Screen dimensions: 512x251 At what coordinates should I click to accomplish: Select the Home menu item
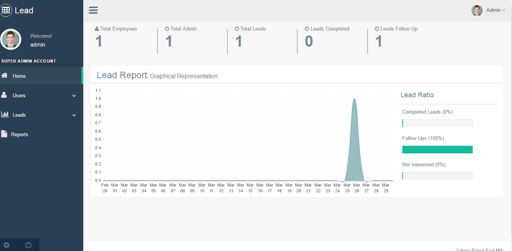click(19, 76)
